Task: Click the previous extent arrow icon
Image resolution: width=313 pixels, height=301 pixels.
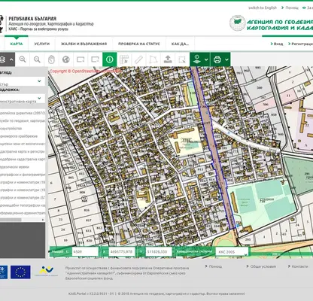Action: (x=81, y=59)
